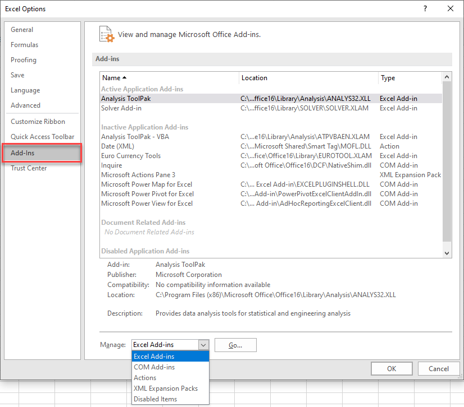Select Microsoft Power View for Excel
This screenshot has width=464, height=407.
coord(271,203)
